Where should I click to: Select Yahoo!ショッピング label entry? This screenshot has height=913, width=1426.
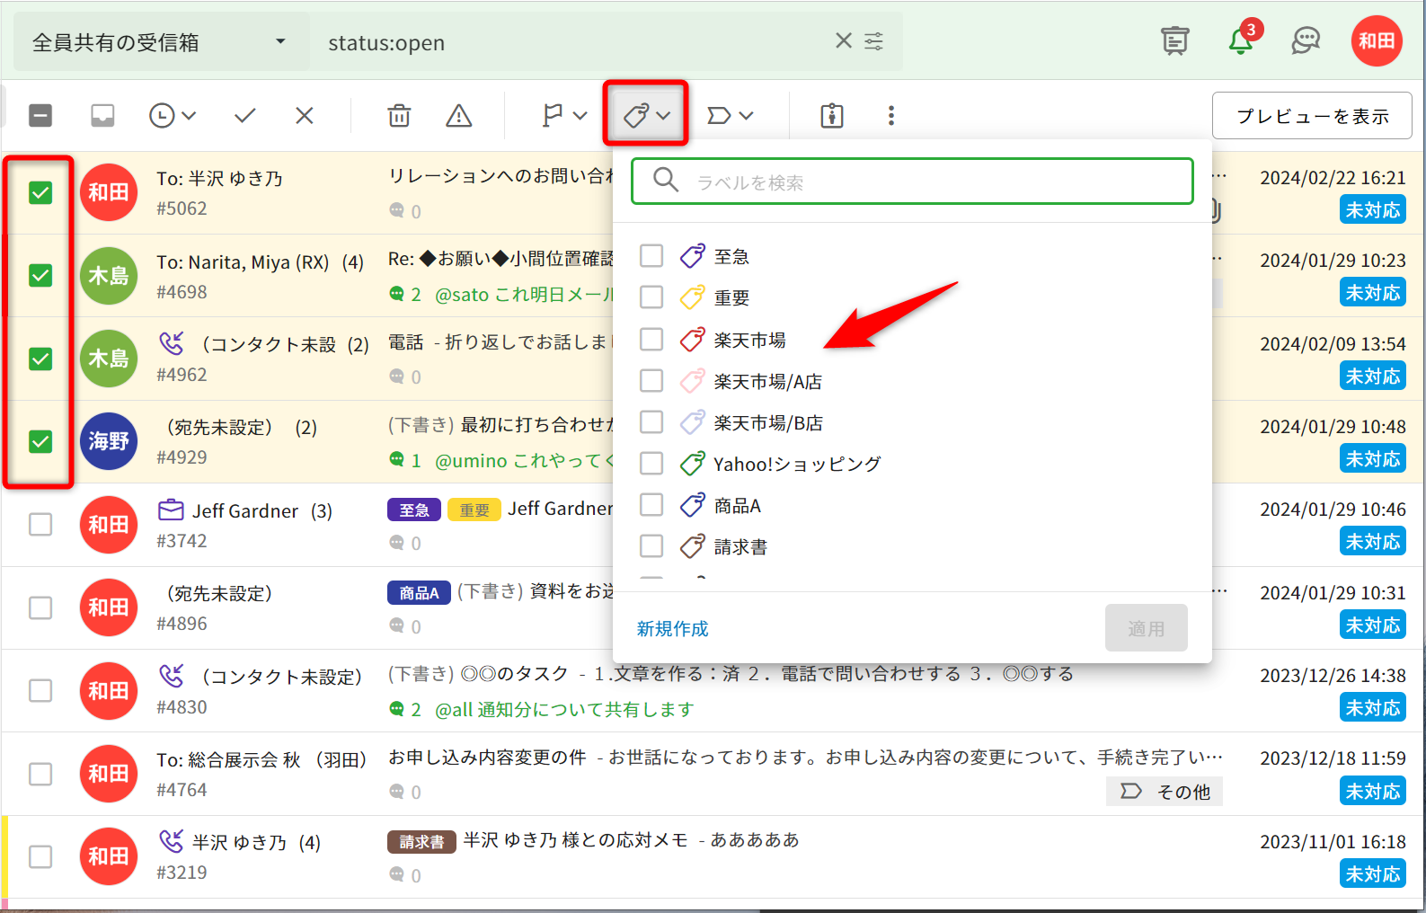click(x=796, y=465)
